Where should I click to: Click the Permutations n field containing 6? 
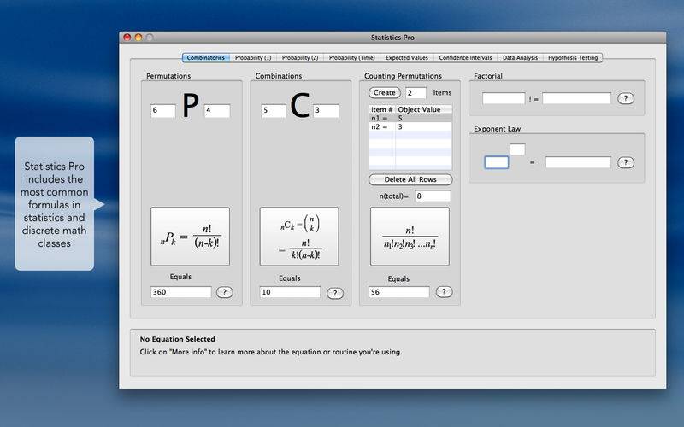(163, 111)
